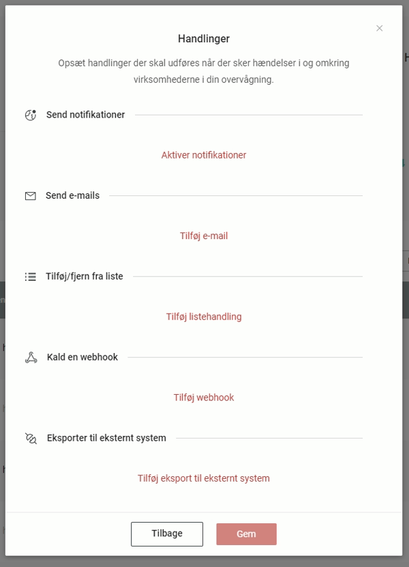Add a webhook with Tilføj webhook
Viewport: 409px width, 567px height.
pos(204,398)
